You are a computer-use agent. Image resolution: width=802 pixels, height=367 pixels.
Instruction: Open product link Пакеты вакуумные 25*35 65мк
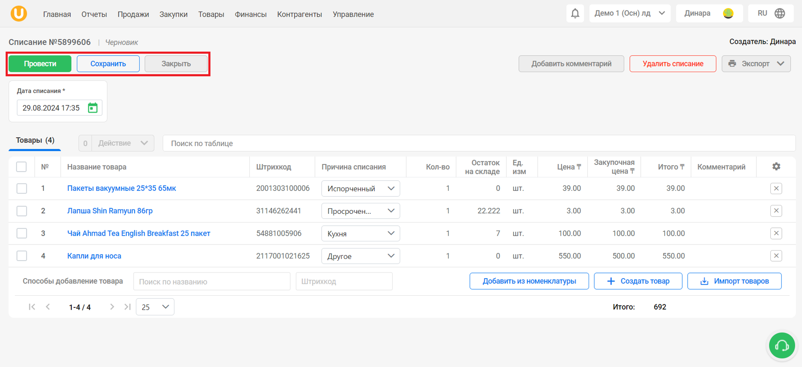(x=122, y=189)
